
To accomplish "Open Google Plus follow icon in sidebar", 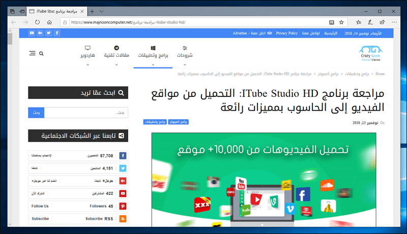I will (123, 181).
